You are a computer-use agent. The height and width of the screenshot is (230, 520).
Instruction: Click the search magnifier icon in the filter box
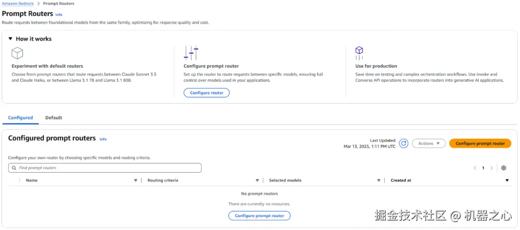[13, 168]
